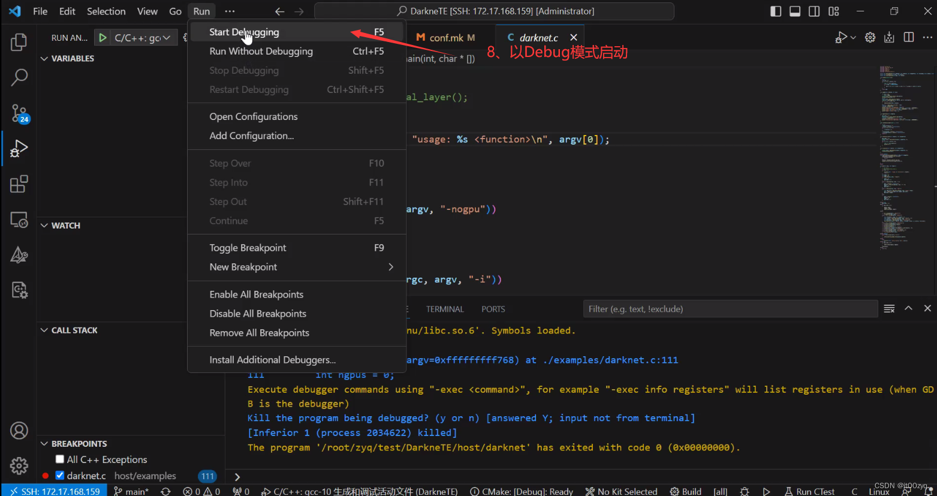Image resolution: width=937 pixels, height=496 pixels.
Task: Click CMake: [Debug]: Ready status item
Action: (522, 491)
